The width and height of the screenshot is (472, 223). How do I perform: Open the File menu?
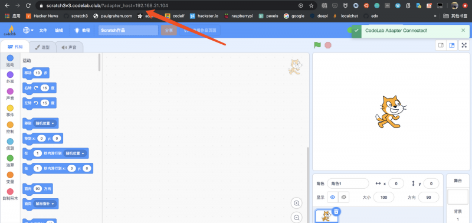point(43,30)
